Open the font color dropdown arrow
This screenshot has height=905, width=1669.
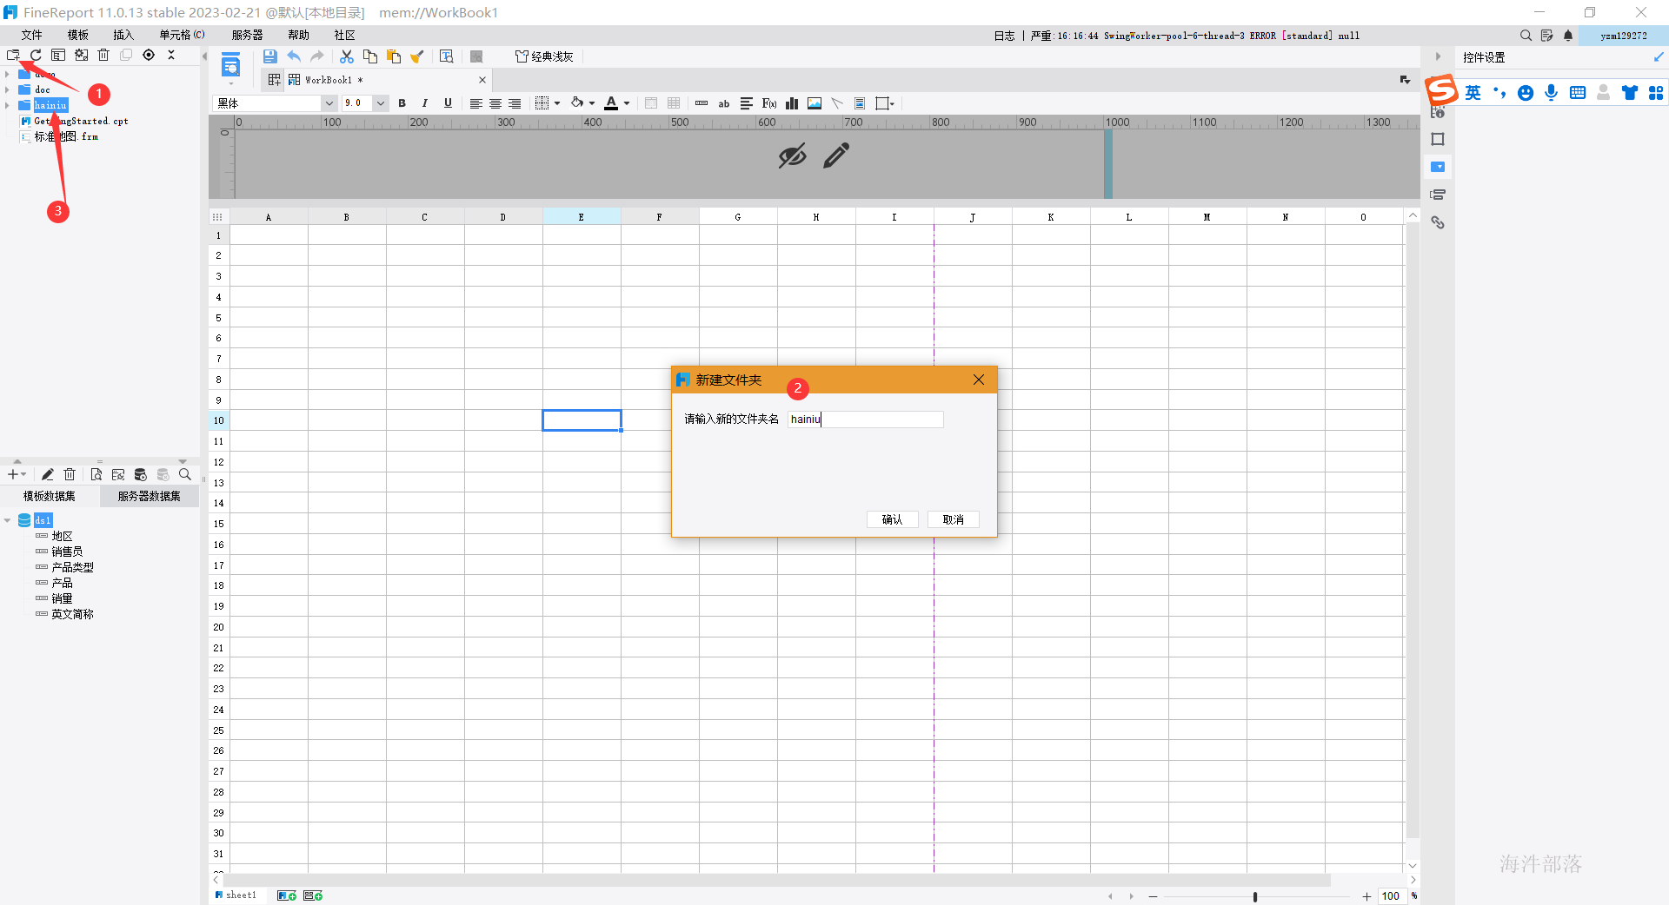627,103
